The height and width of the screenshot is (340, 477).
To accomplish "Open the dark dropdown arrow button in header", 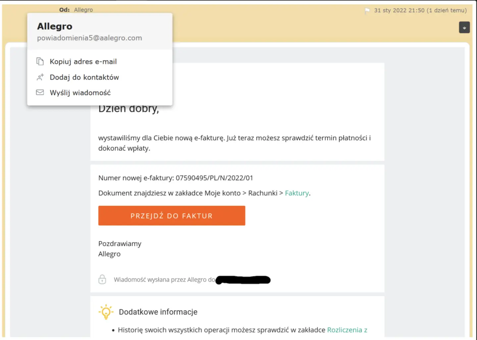I will 464,27.
